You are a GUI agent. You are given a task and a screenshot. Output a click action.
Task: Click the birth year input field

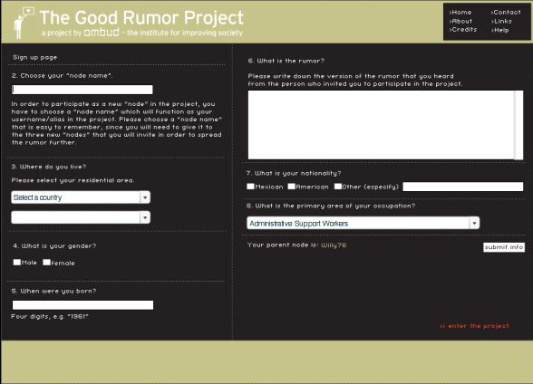click(82, 305)
